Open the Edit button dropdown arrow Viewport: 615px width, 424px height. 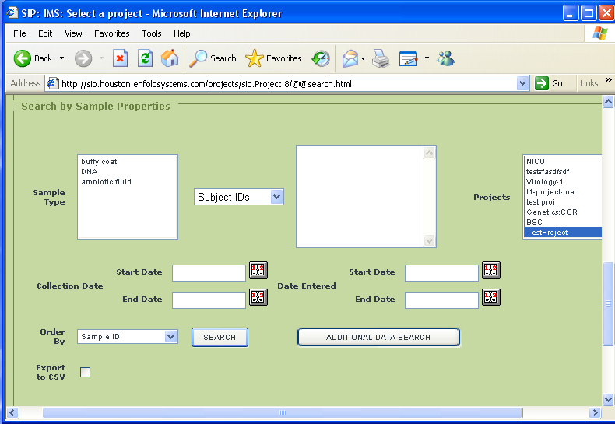coord(427,58)
